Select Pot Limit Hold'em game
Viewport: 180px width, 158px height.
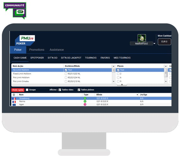[x=37, y=77]
